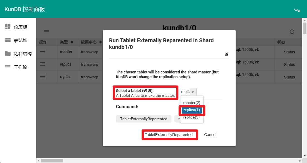Choose master(2) from the tablet list
Viewport: 307px width, 163px height.
coord(192,103)
